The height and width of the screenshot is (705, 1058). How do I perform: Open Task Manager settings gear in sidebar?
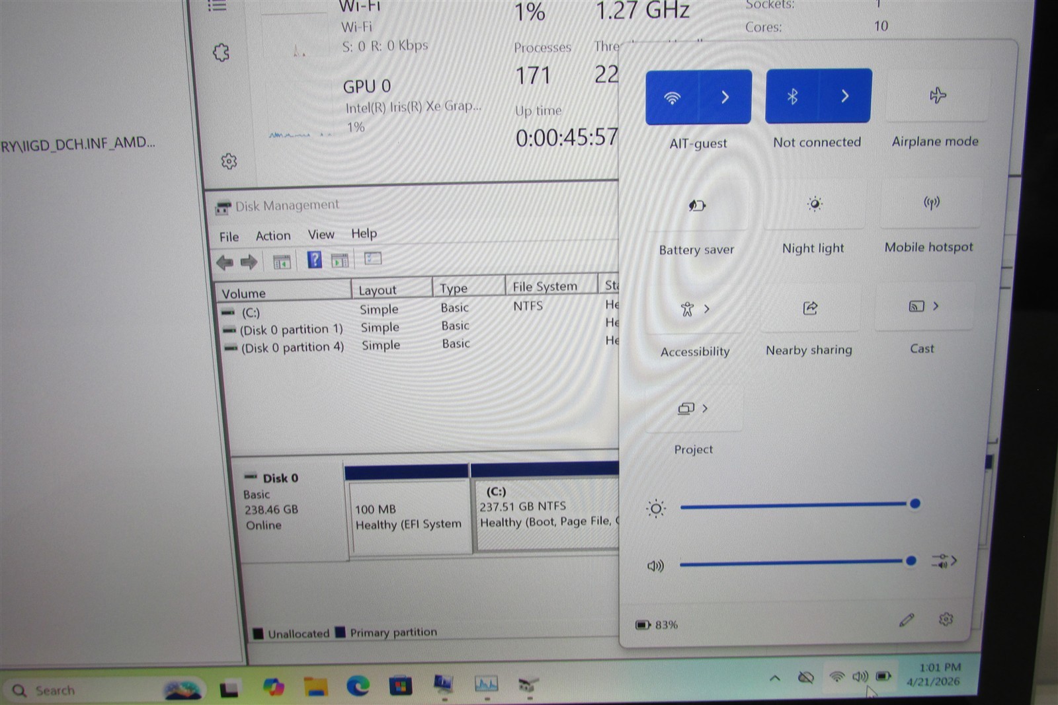229,161
